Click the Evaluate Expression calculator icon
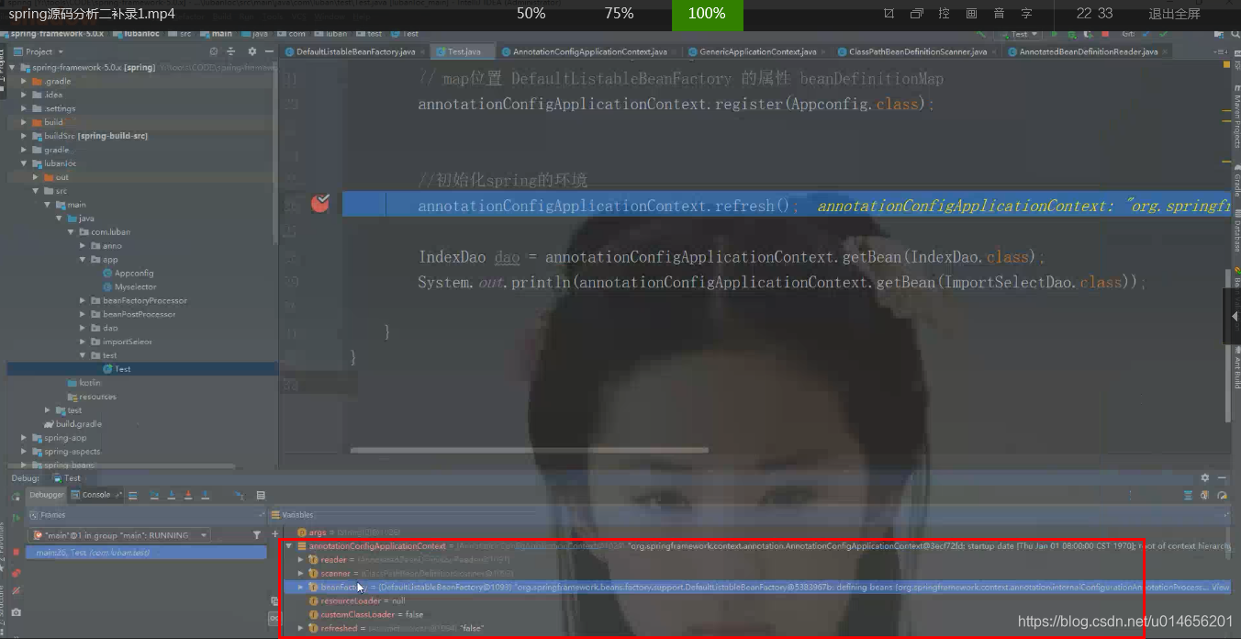The width and height of the screenshot is (1241, 639). 261,495
